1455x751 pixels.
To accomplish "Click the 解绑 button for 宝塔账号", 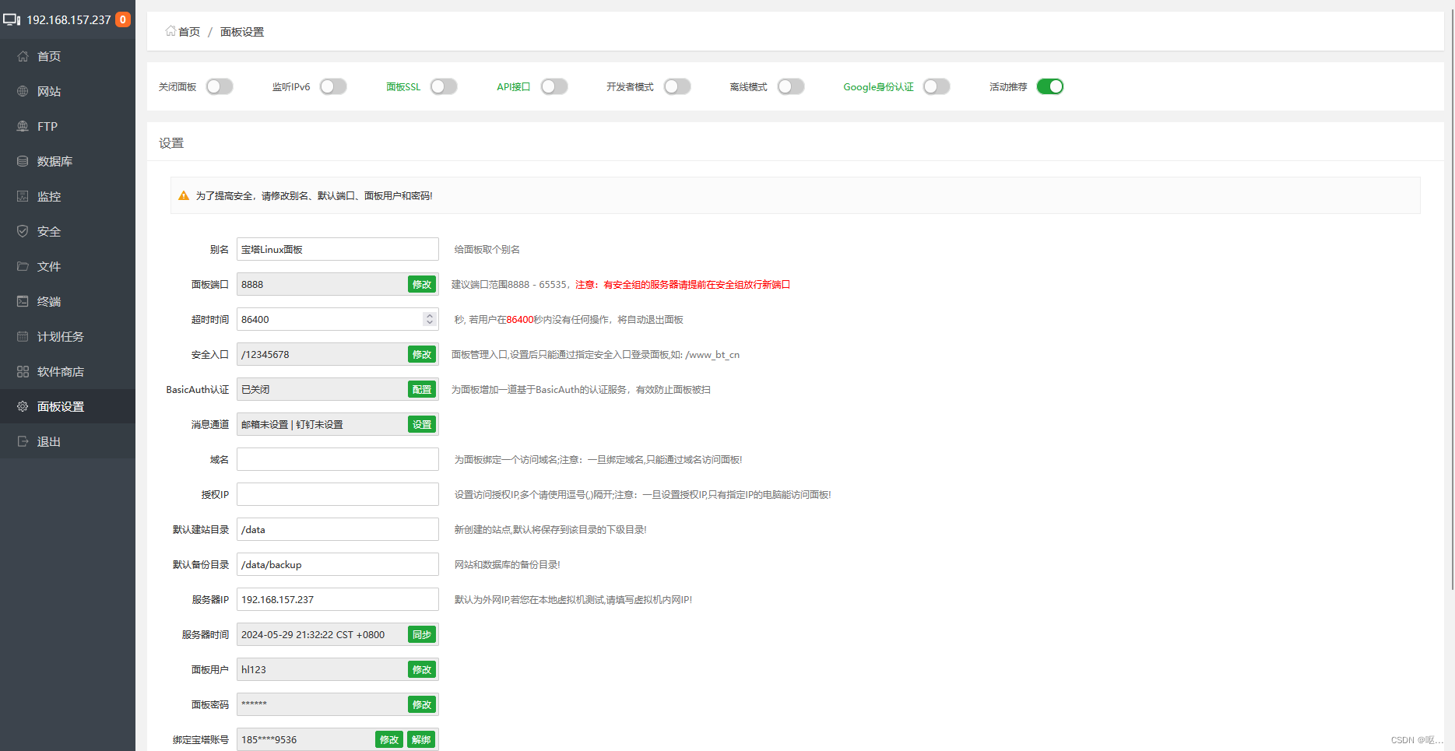I will tap(421, 739).
